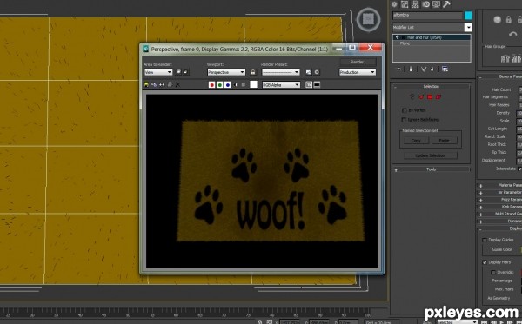Click the Render button
This screenshot has height=324, width=522.
(358, 62)
